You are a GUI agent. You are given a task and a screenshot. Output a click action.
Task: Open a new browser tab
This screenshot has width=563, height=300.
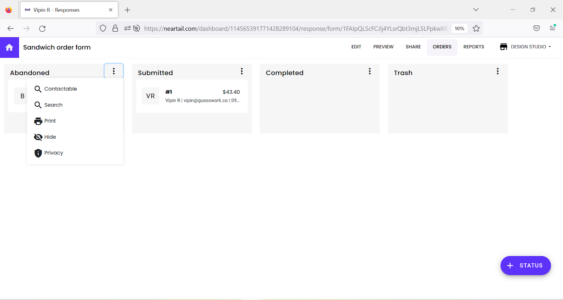[127, 10]
